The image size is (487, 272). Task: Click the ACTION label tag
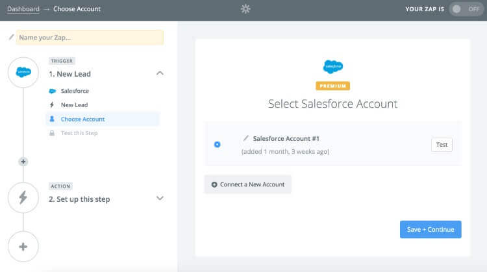[60, 186]
